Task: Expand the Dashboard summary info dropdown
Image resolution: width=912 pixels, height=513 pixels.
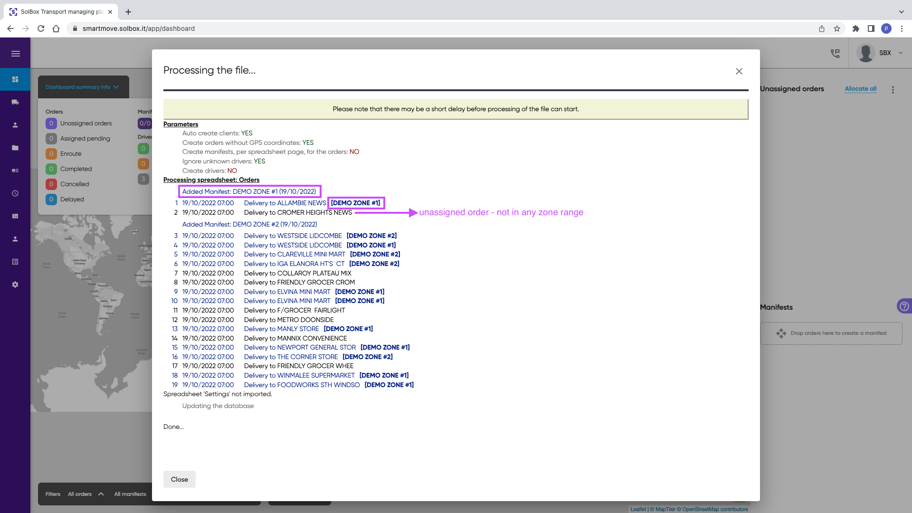Action: (x=82, y=87)
